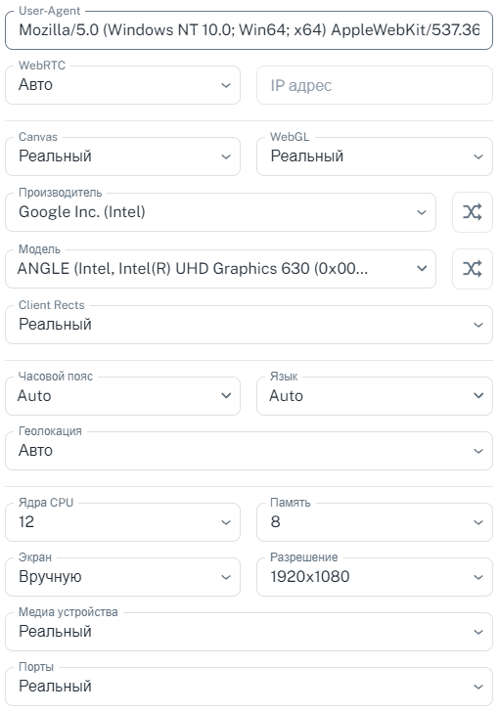Randomize the Производитель vendor with shuffle icon
The height and width of the screenshot is (712, 499).
tap(473, 212)
